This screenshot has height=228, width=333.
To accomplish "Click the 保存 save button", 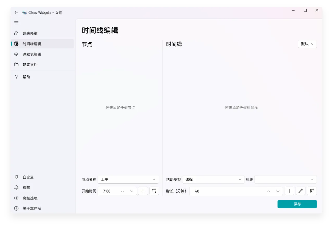I will click(297, 204).
